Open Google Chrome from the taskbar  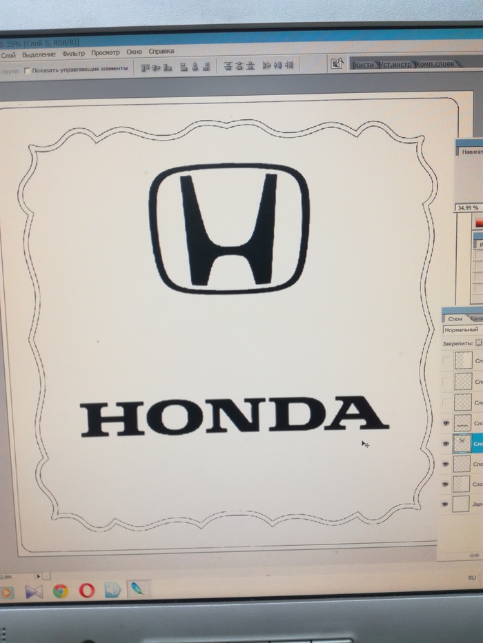(61, 591)
